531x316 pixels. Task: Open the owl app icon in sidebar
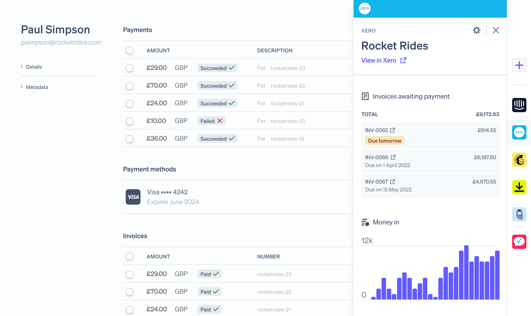click(519, 214)
